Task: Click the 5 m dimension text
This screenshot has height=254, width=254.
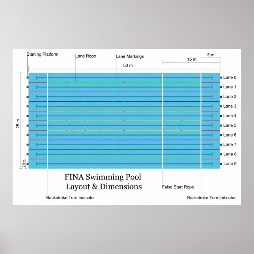Action: click(211, 55)
